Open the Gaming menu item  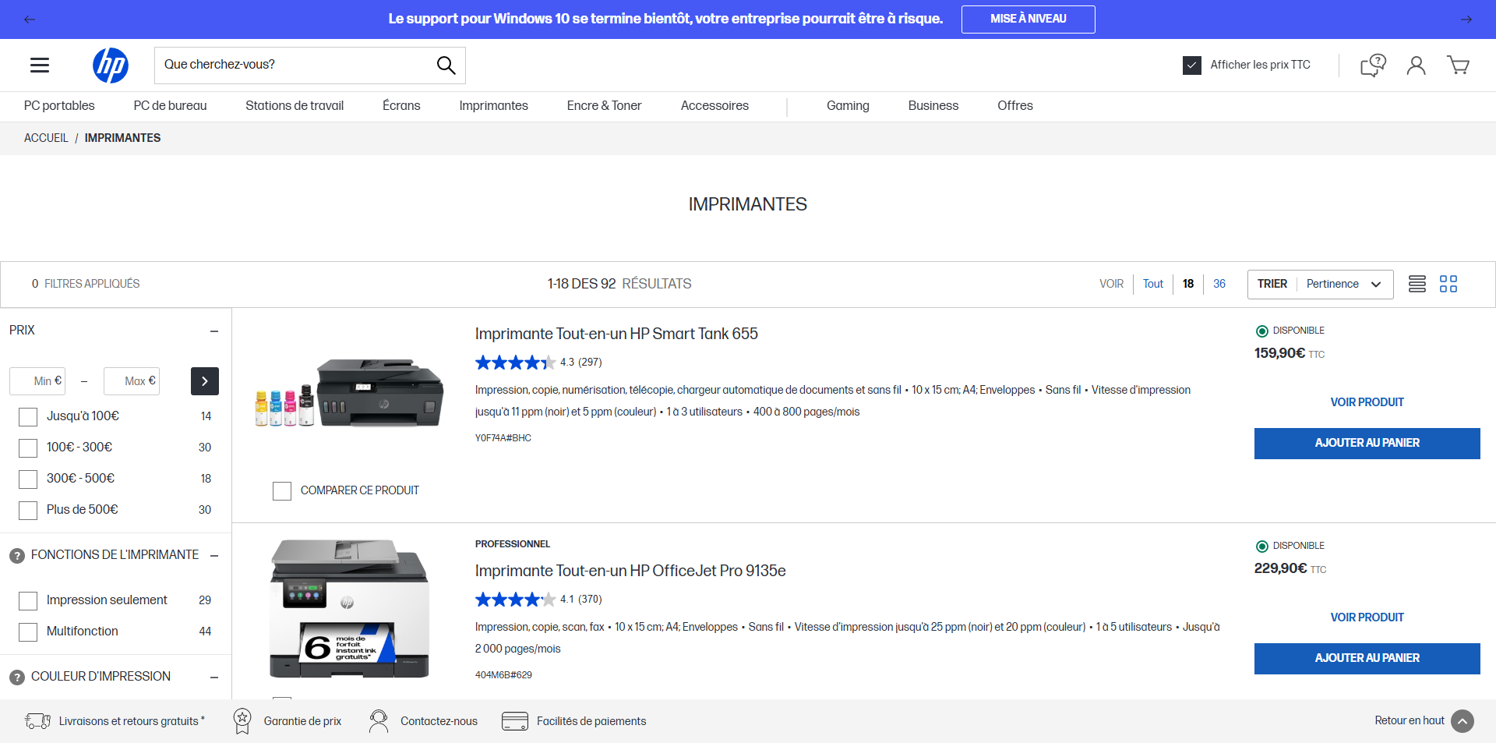point(848,105)
